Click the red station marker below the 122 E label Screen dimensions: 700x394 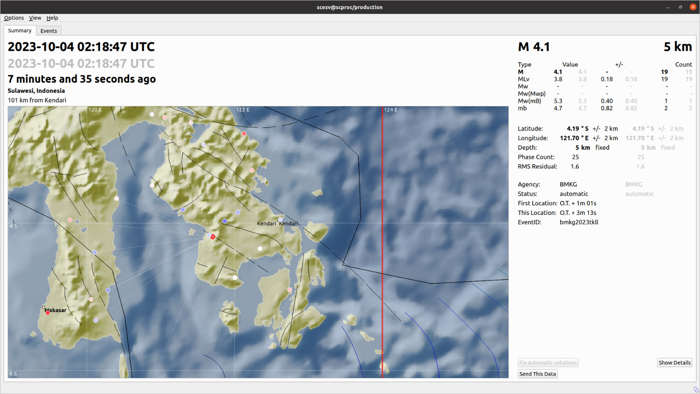244,134
